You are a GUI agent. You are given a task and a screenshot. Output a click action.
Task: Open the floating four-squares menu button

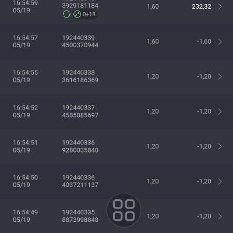click(123, 210)
